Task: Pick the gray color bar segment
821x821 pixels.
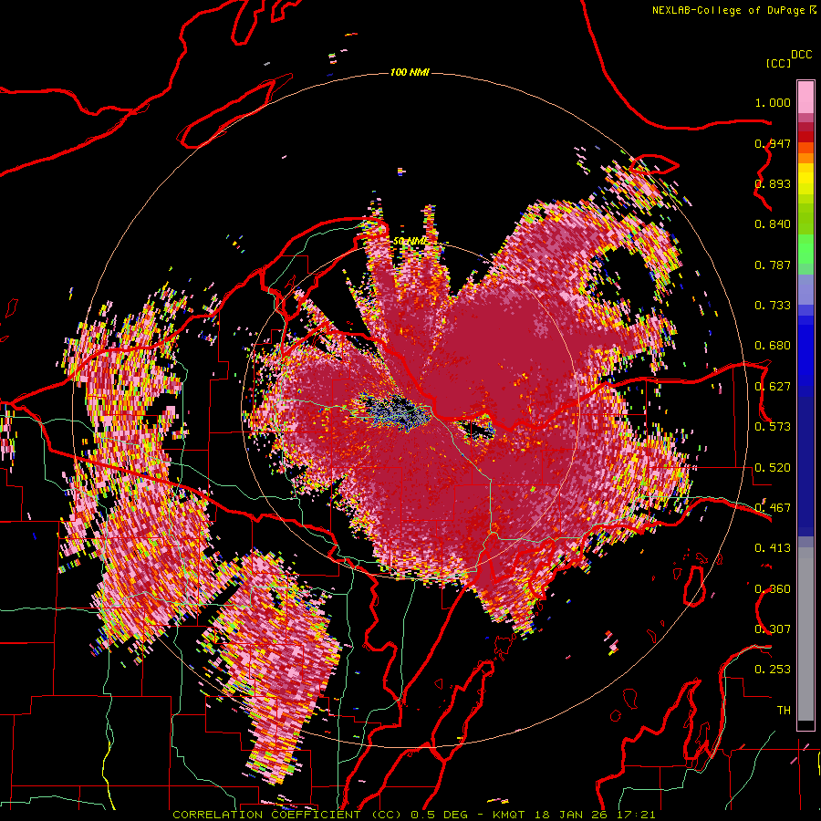Action: [805, 634]
